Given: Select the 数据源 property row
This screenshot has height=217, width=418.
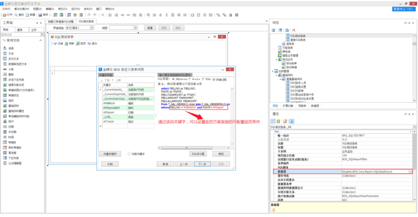Looking at the screenshot, I should [x=343, y=171].
